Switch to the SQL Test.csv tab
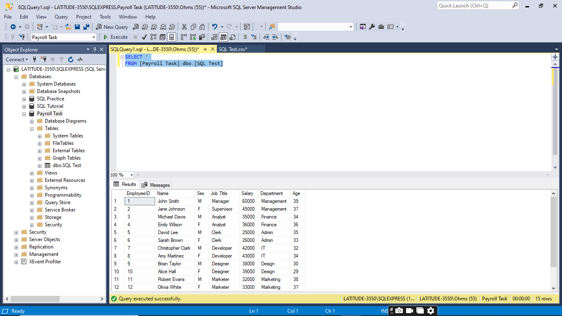The image size is (562, 316). tap(233, 49)
